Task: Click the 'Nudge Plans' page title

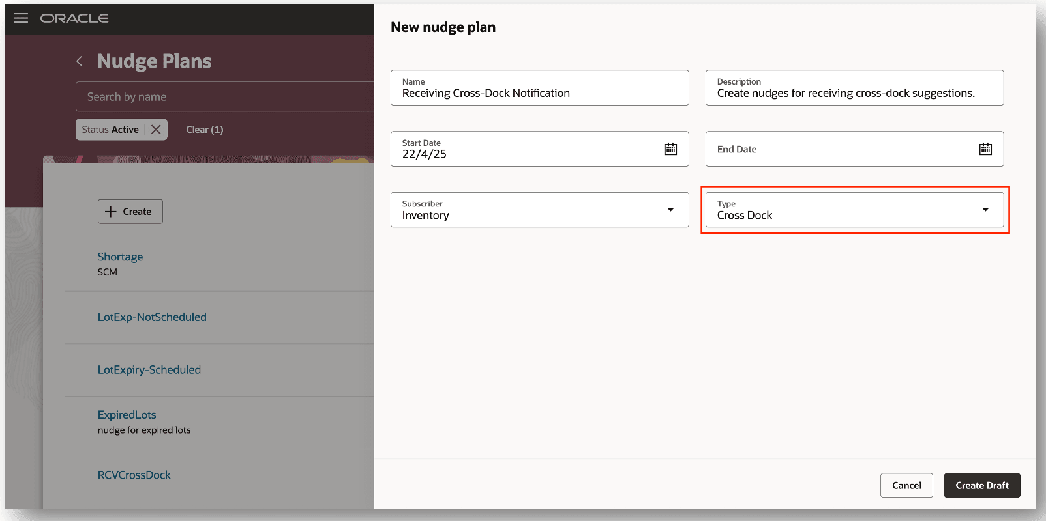Action: pos(155,61)
